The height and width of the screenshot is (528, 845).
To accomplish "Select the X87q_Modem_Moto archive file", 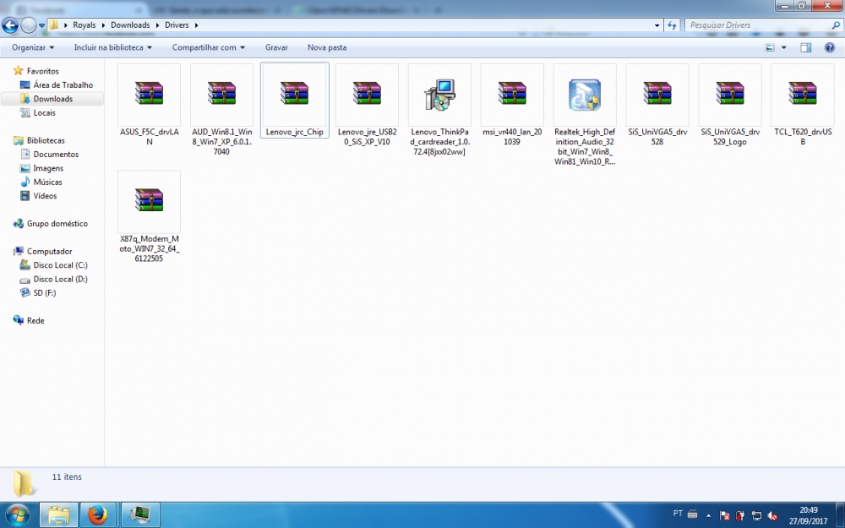I will pyautogui.click(x=149, y=200).
